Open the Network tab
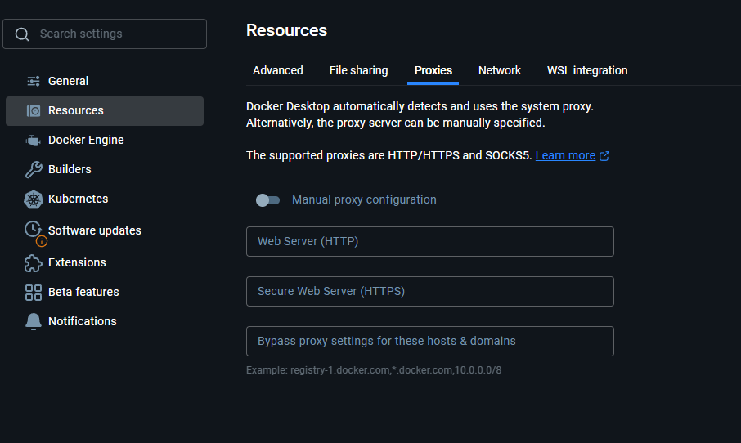 [x=500, y=70]
